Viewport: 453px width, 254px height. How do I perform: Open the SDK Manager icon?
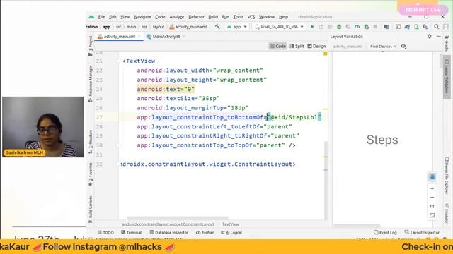pyautogui.click(x=425, y=27)
